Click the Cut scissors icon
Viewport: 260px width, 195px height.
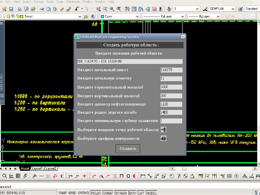click(x=42, y=9)
